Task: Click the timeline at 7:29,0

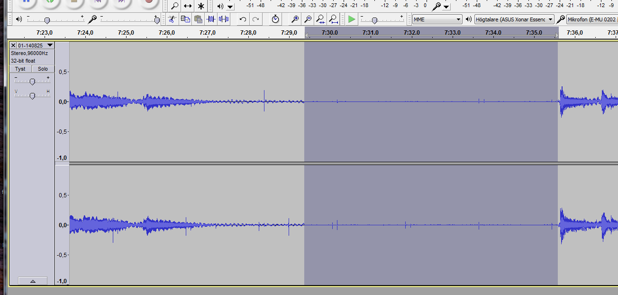Action: (289, 33)
